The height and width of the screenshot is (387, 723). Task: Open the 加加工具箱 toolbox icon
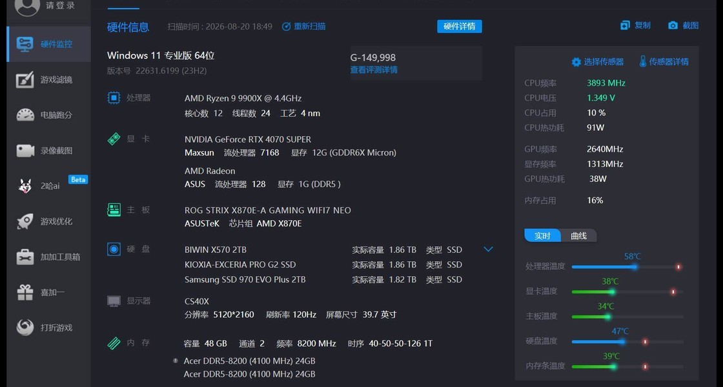(x=25, y=257)
